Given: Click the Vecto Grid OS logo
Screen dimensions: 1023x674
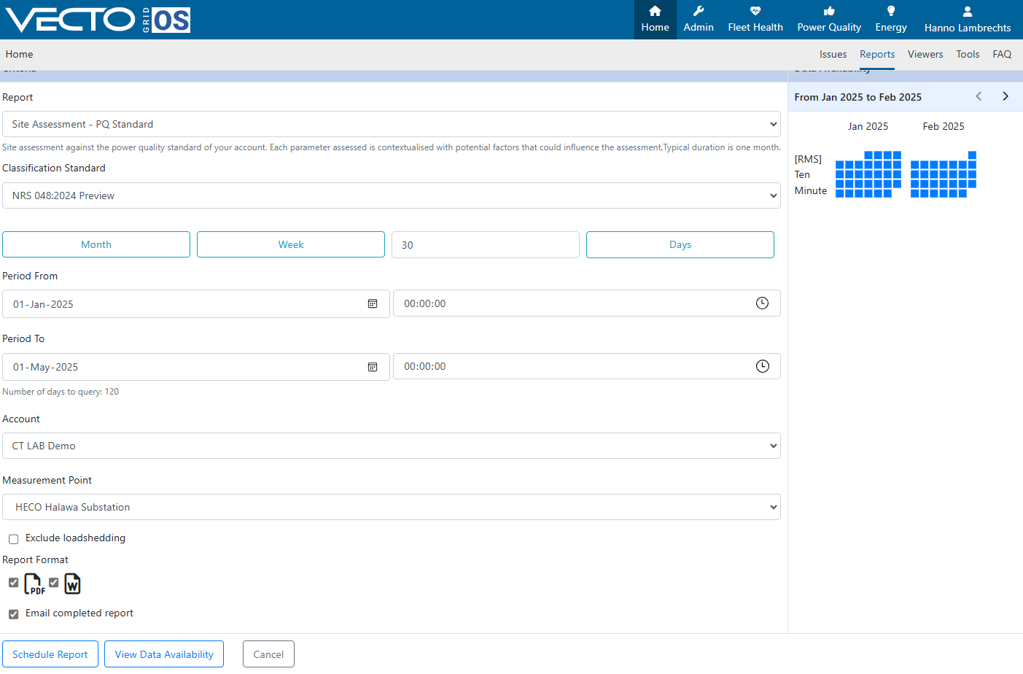Looking at the screenshot, I should (x=98, y=20).
